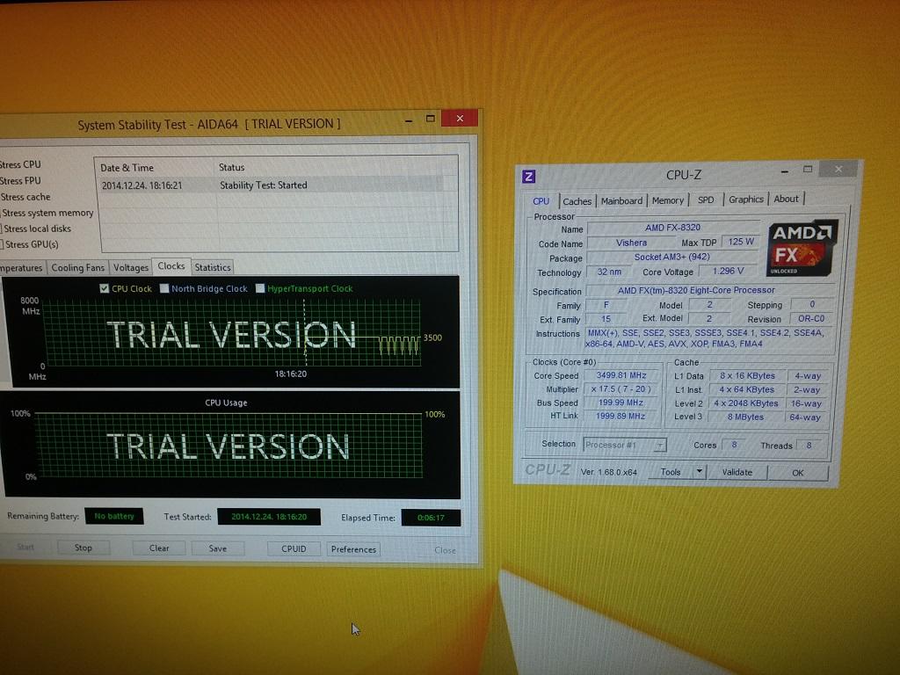Click the Elapsed Time value 0:06:17
The image size is (900, 675).
(x=431, y=518)
